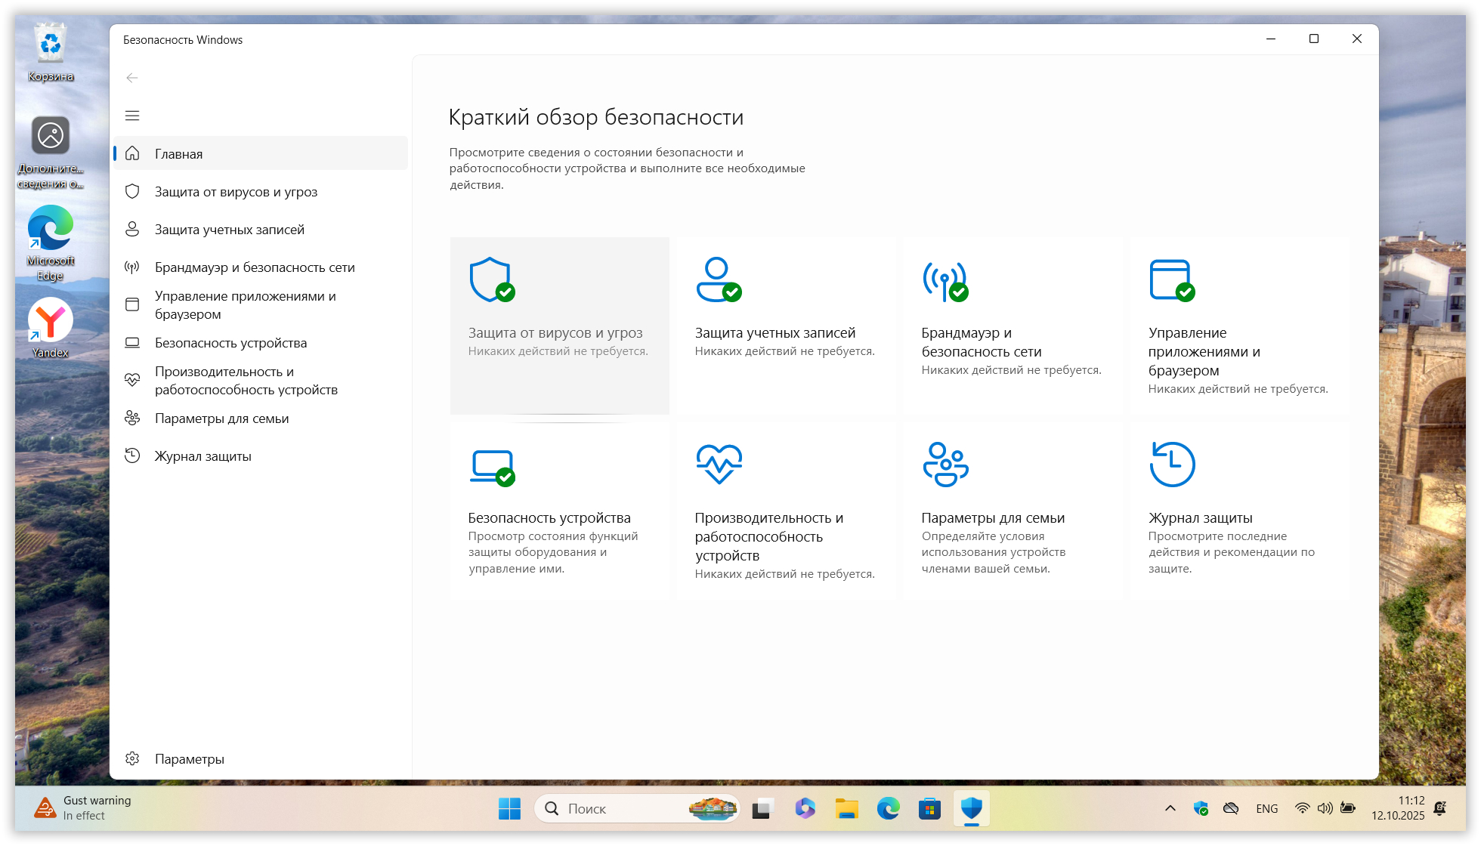Open the firewall and network security antenna tile

[x=1013, y=325]
